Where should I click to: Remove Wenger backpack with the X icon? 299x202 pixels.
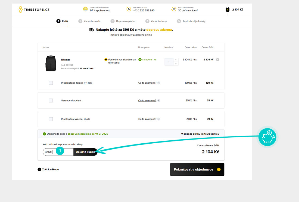pyautogui.click(x=217, y=59)
